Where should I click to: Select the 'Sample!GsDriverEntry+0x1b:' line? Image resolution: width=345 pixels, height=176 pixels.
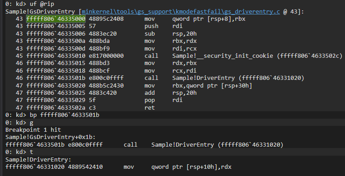coord(51,137)
